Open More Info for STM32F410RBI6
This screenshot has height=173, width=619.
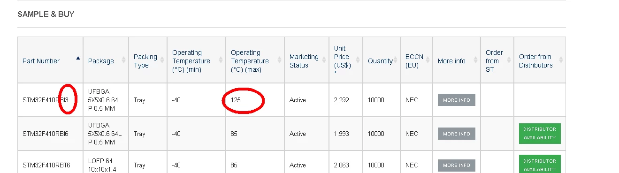point(457,134)
